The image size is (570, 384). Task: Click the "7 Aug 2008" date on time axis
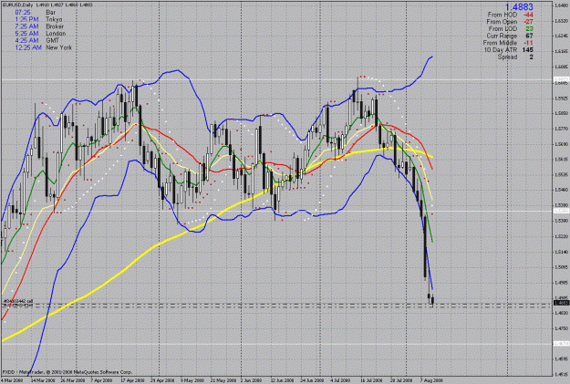(432, 380)
